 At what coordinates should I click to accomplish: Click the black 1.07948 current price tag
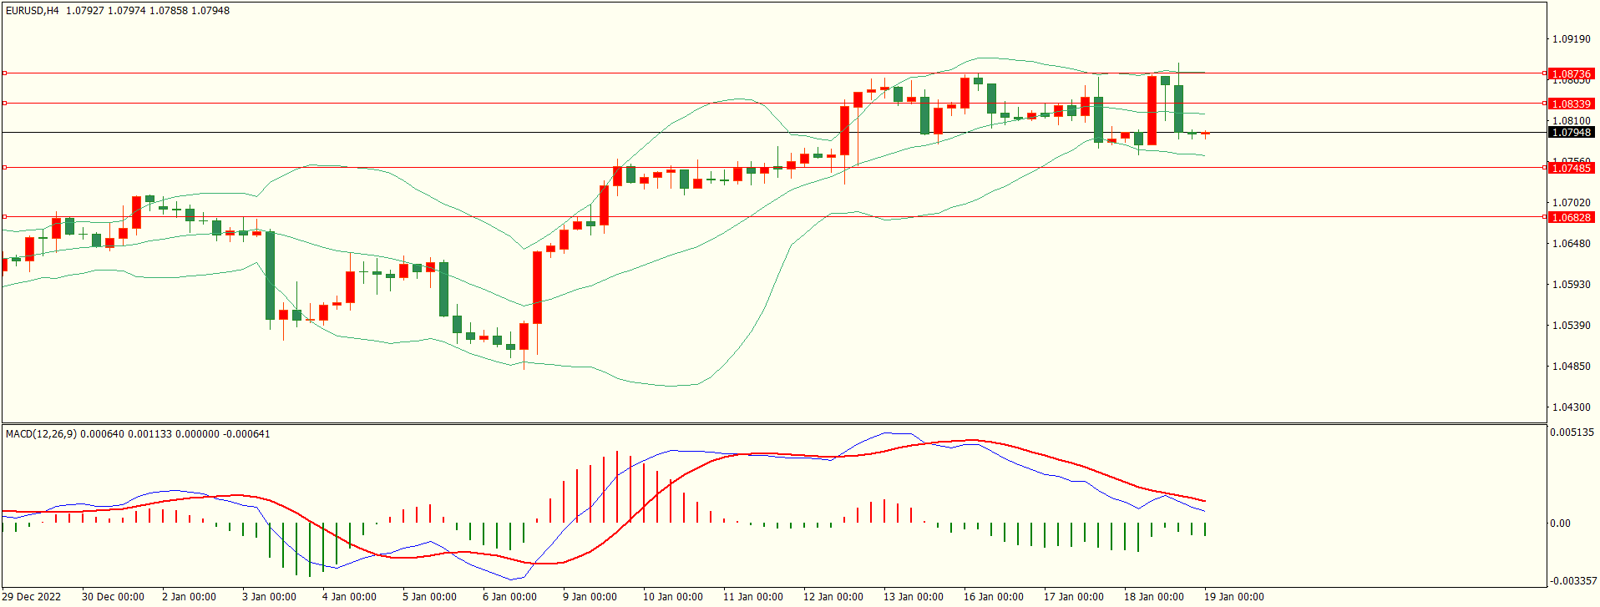[x=1571, y=133]
